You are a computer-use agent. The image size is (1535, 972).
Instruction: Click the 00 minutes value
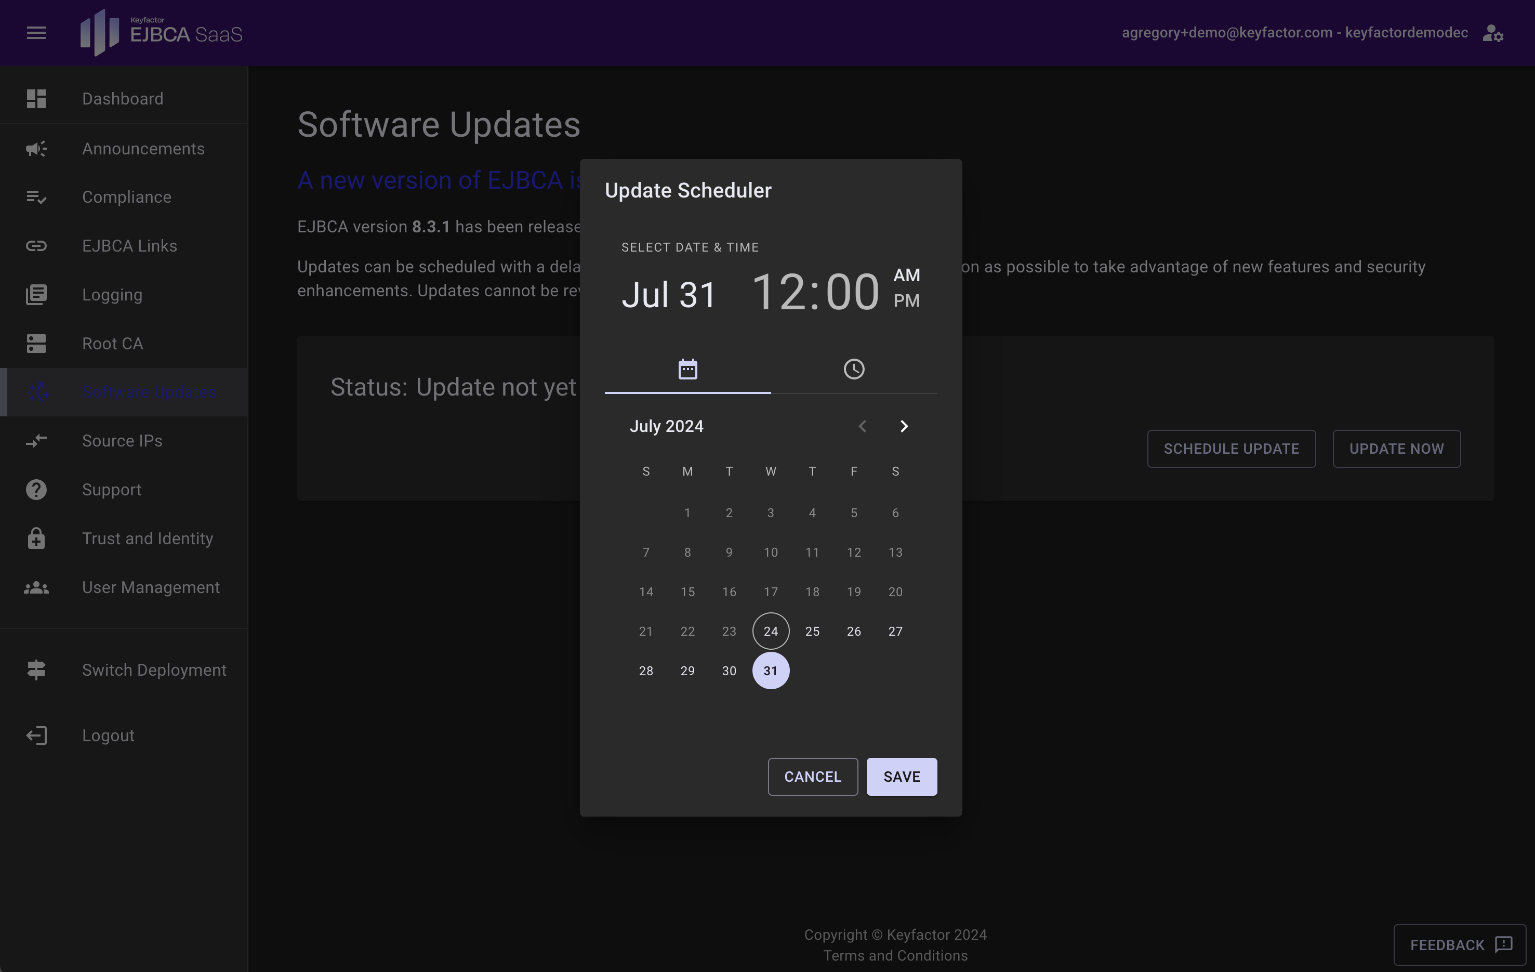pyautogui.click(x=852, y=293)
